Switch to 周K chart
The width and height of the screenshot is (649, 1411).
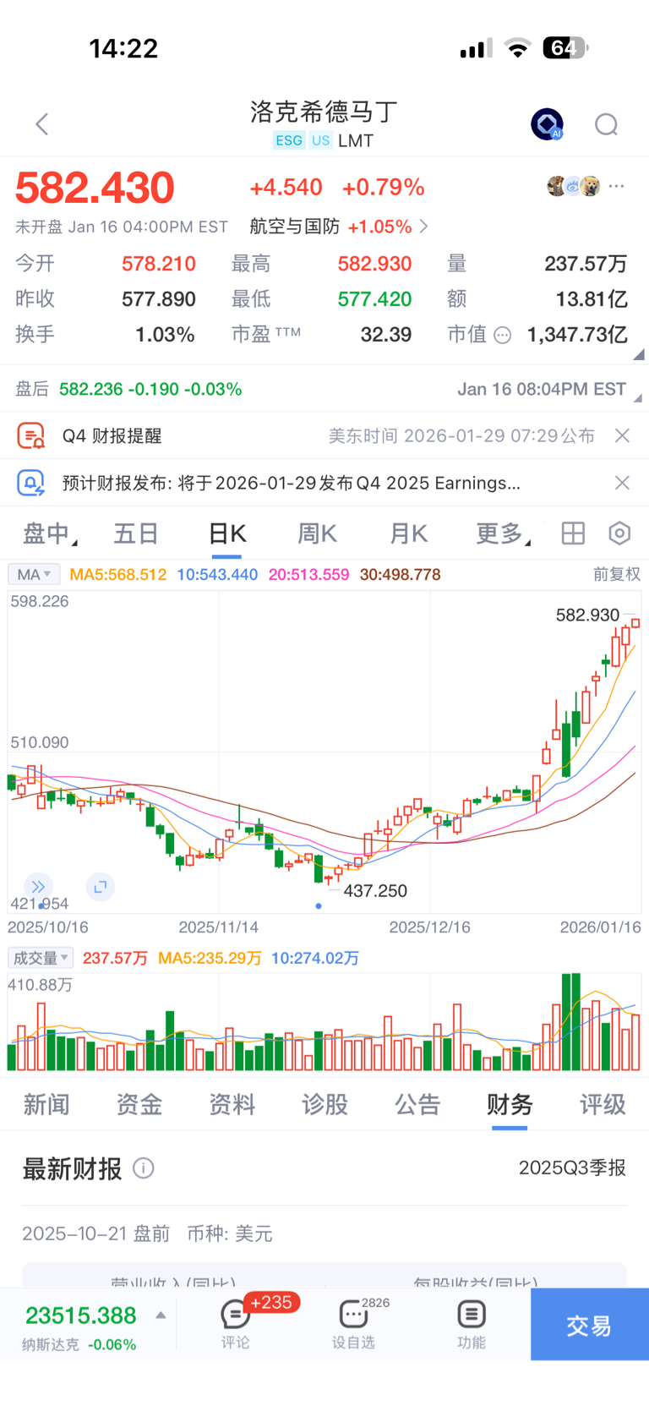318,533
